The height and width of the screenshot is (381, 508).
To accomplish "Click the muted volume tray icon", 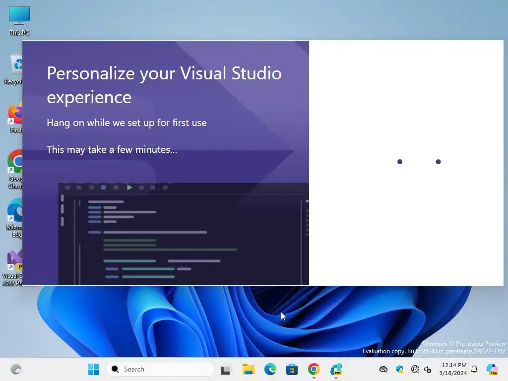I will tap(428, 369).
